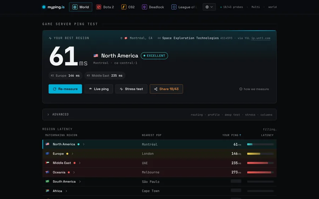Click the pulse icon beside Your Best Region
Viewport: 319px width, 199px height.
(50, 38)
